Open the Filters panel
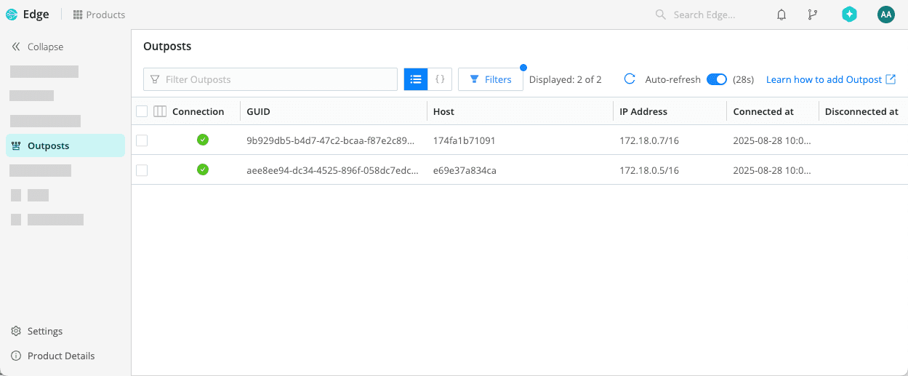 tap(491, 79)
